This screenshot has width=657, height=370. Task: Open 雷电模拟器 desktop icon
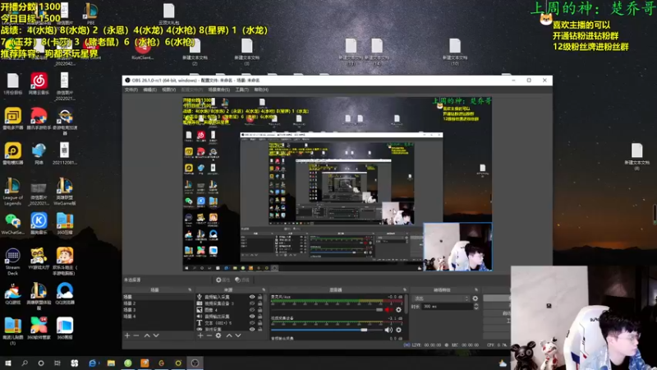tap(12, 154)
